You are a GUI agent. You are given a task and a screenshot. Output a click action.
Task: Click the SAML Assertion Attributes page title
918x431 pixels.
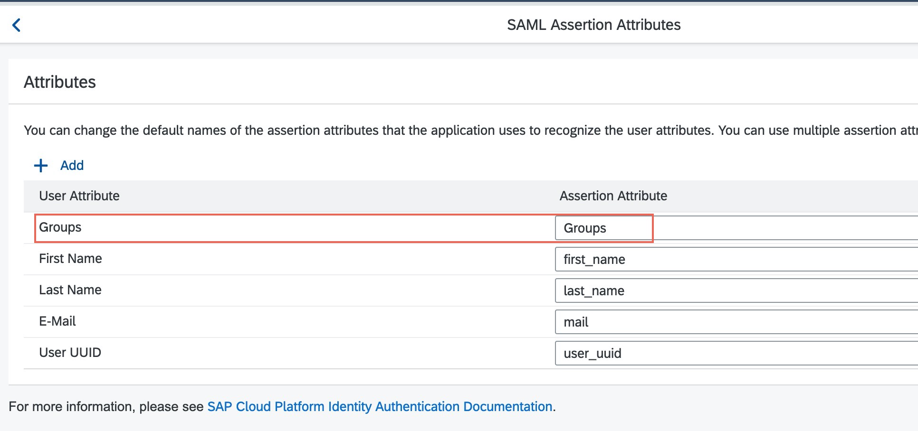click(x=593, y=25)
